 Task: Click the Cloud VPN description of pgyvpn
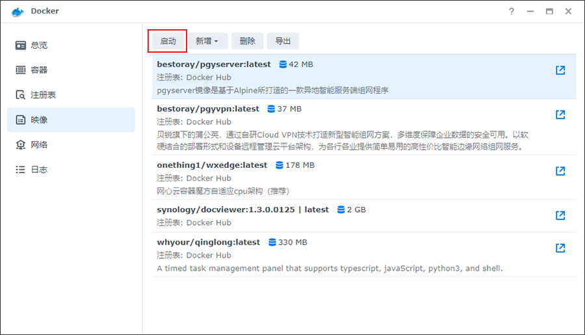[x=343, y=141]
